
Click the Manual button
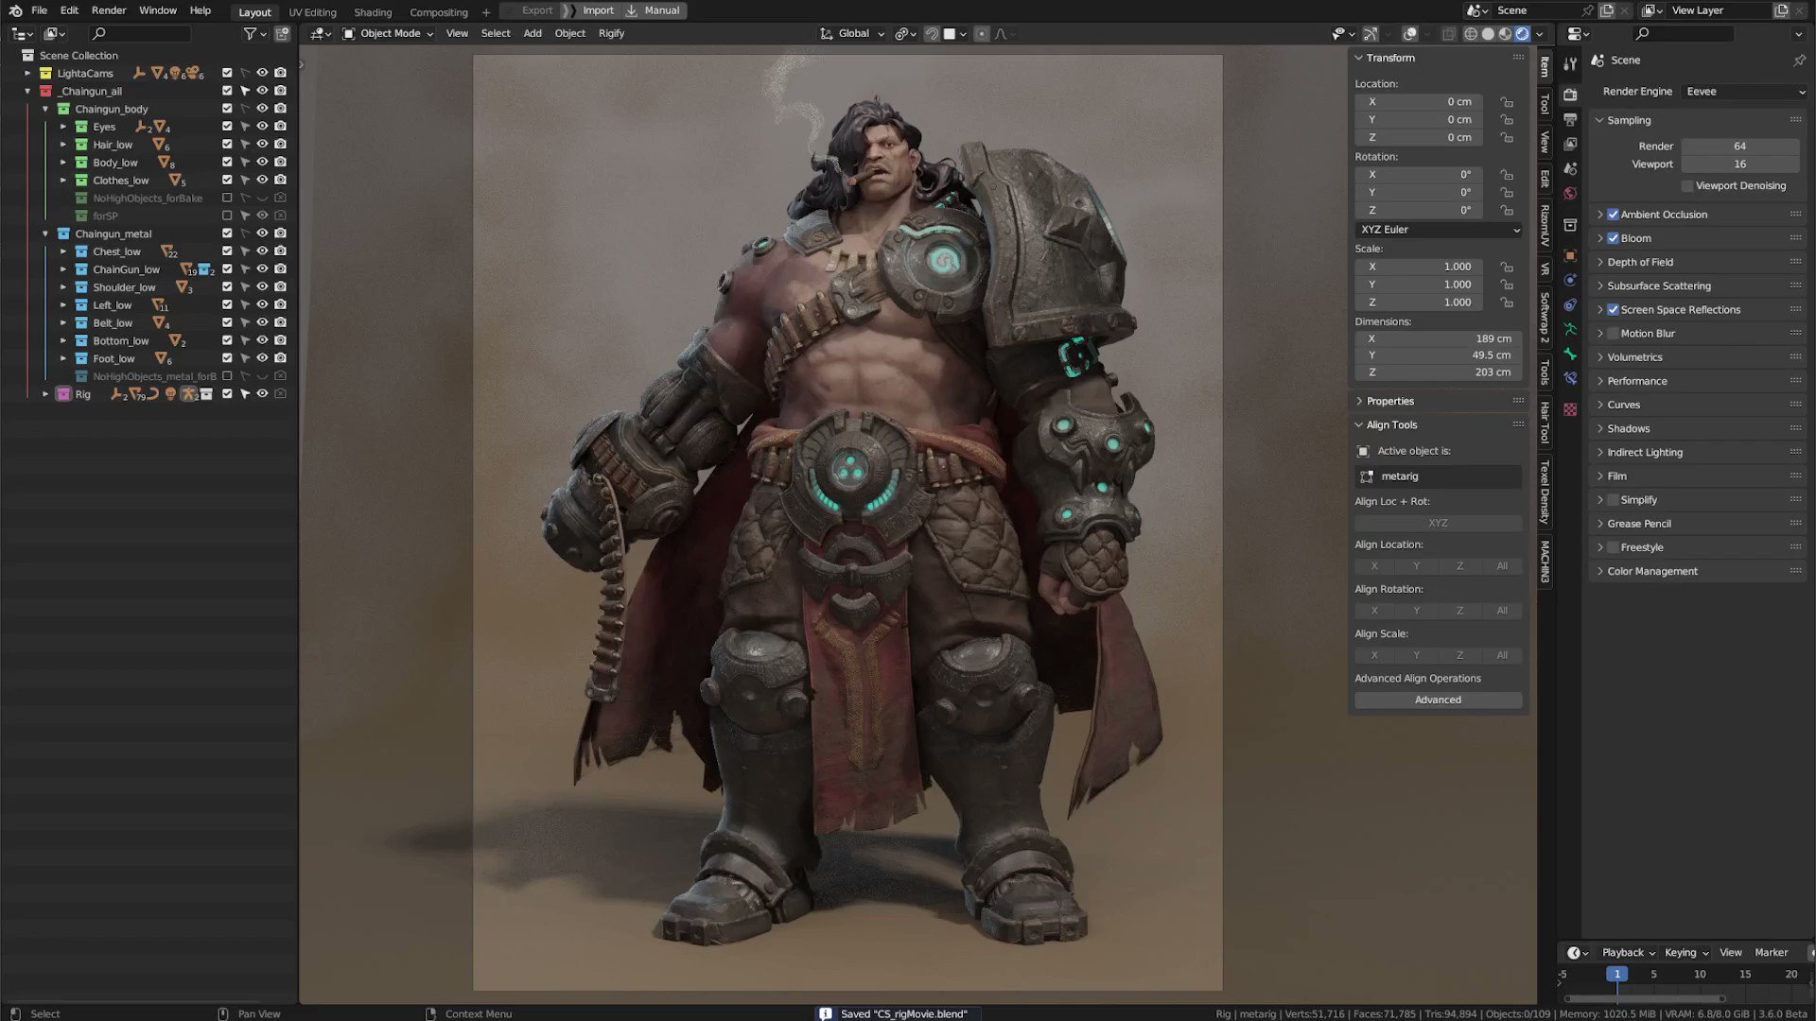pyautogui.click(x=654, y=10)
